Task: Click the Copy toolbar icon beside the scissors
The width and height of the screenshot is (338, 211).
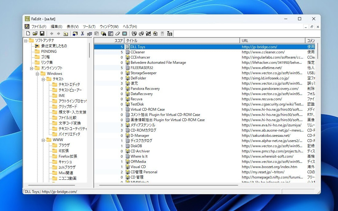Action: tap(89, 34)
